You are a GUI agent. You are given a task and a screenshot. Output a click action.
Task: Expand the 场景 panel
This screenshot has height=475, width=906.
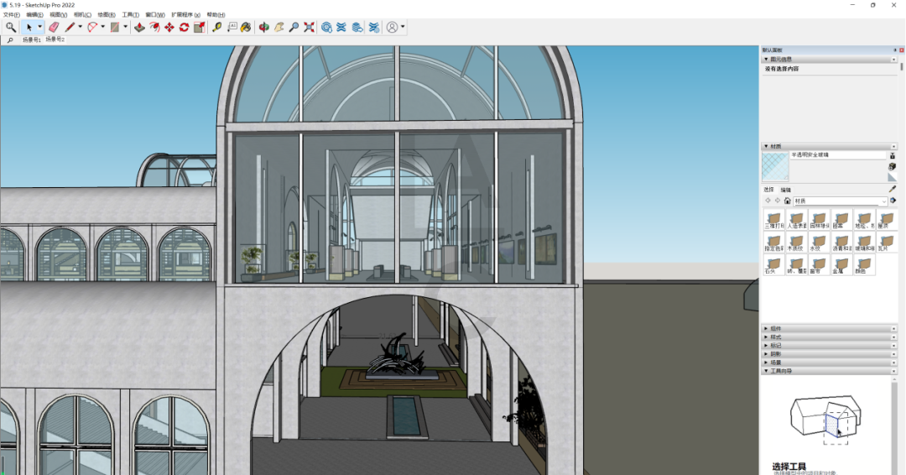[x=829, y=363]
